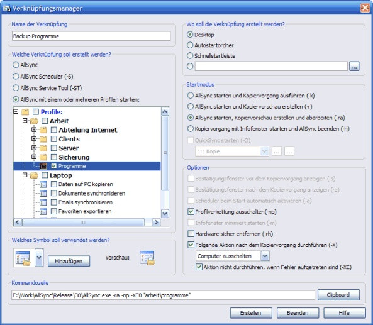Click the Emails synchronisieren profile icon
Screen dimensions: 373x325
tap(43, 202)
